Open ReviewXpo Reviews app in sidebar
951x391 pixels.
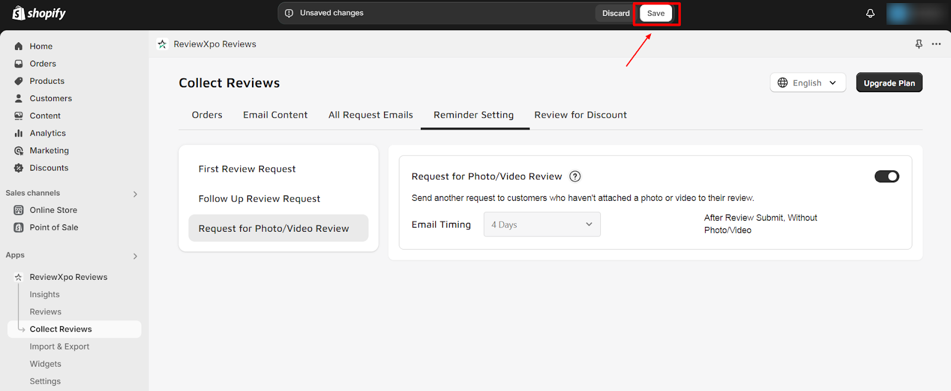pyautogui.click(x=68, y=277)
